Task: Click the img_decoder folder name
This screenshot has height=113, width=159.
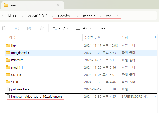Action: tap(20, 53)
